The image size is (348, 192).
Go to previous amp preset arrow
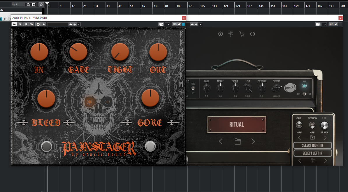(x=221, y=142)
